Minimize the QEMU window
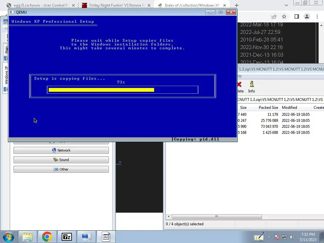324x243 pixels. pos(210,12)
